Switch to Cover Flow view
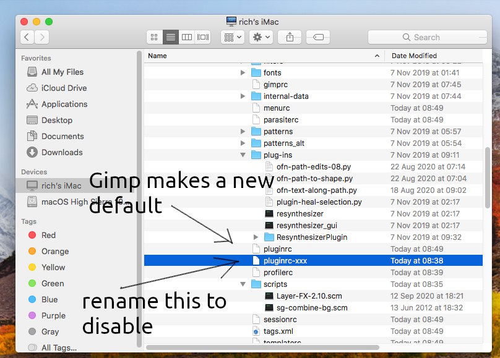 click(x=202, y=37)
